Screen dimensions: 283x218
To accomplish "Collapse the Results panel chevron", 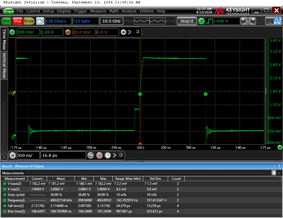I will point(274,166).
